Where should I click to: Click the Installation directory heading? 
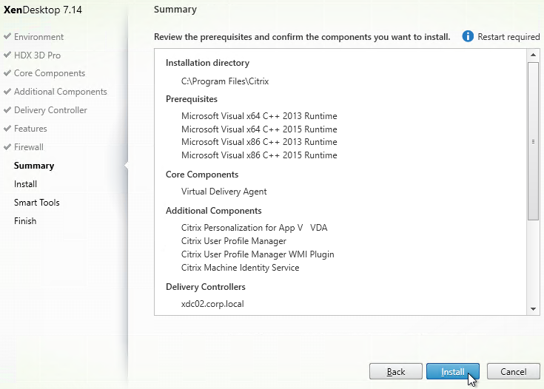coord(207,63)
